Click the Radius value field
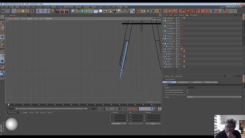 point(191,88)
